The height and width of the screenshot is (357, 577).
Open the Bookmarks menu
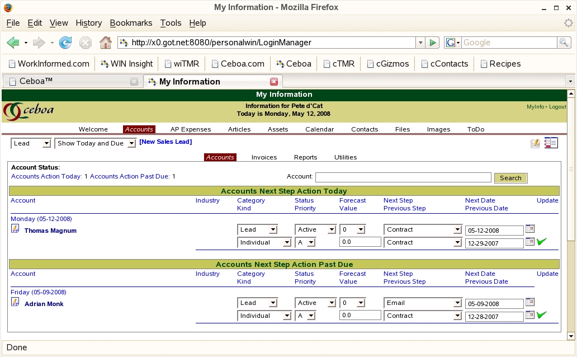131,23
